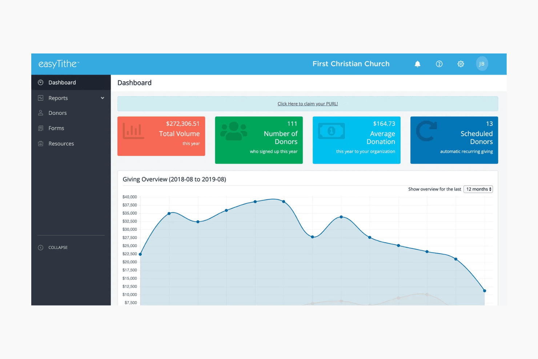Expand the Reports submenu chevron

click(103, 98)
